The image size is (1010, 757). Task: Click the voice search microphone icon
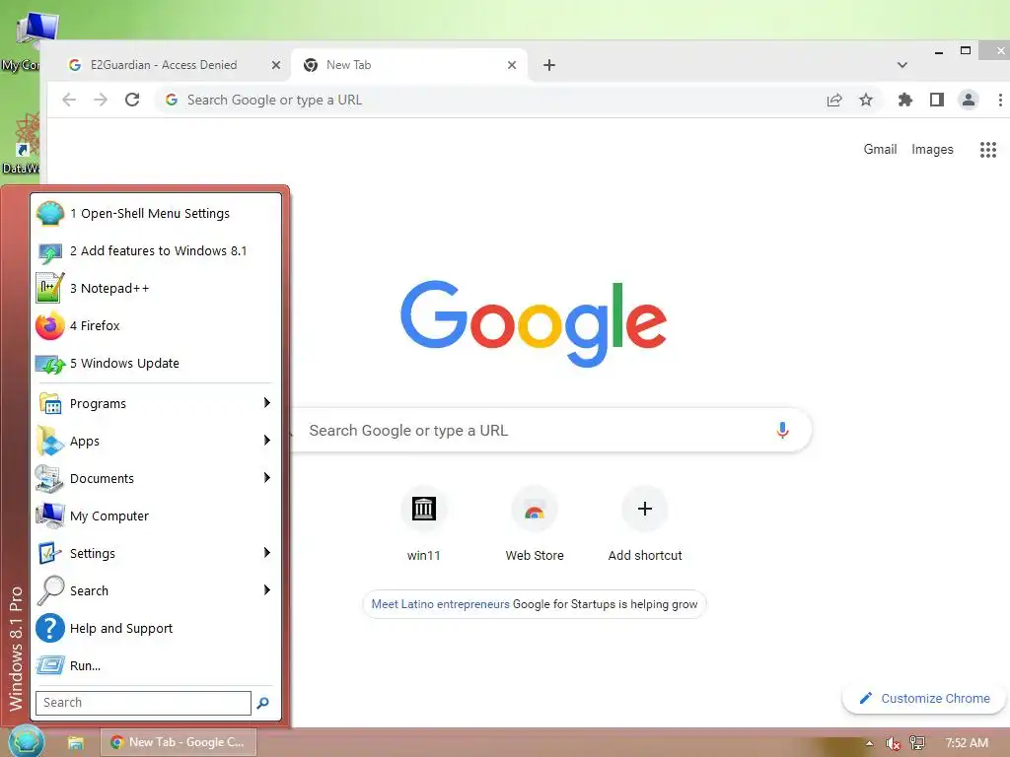point(782,430)
